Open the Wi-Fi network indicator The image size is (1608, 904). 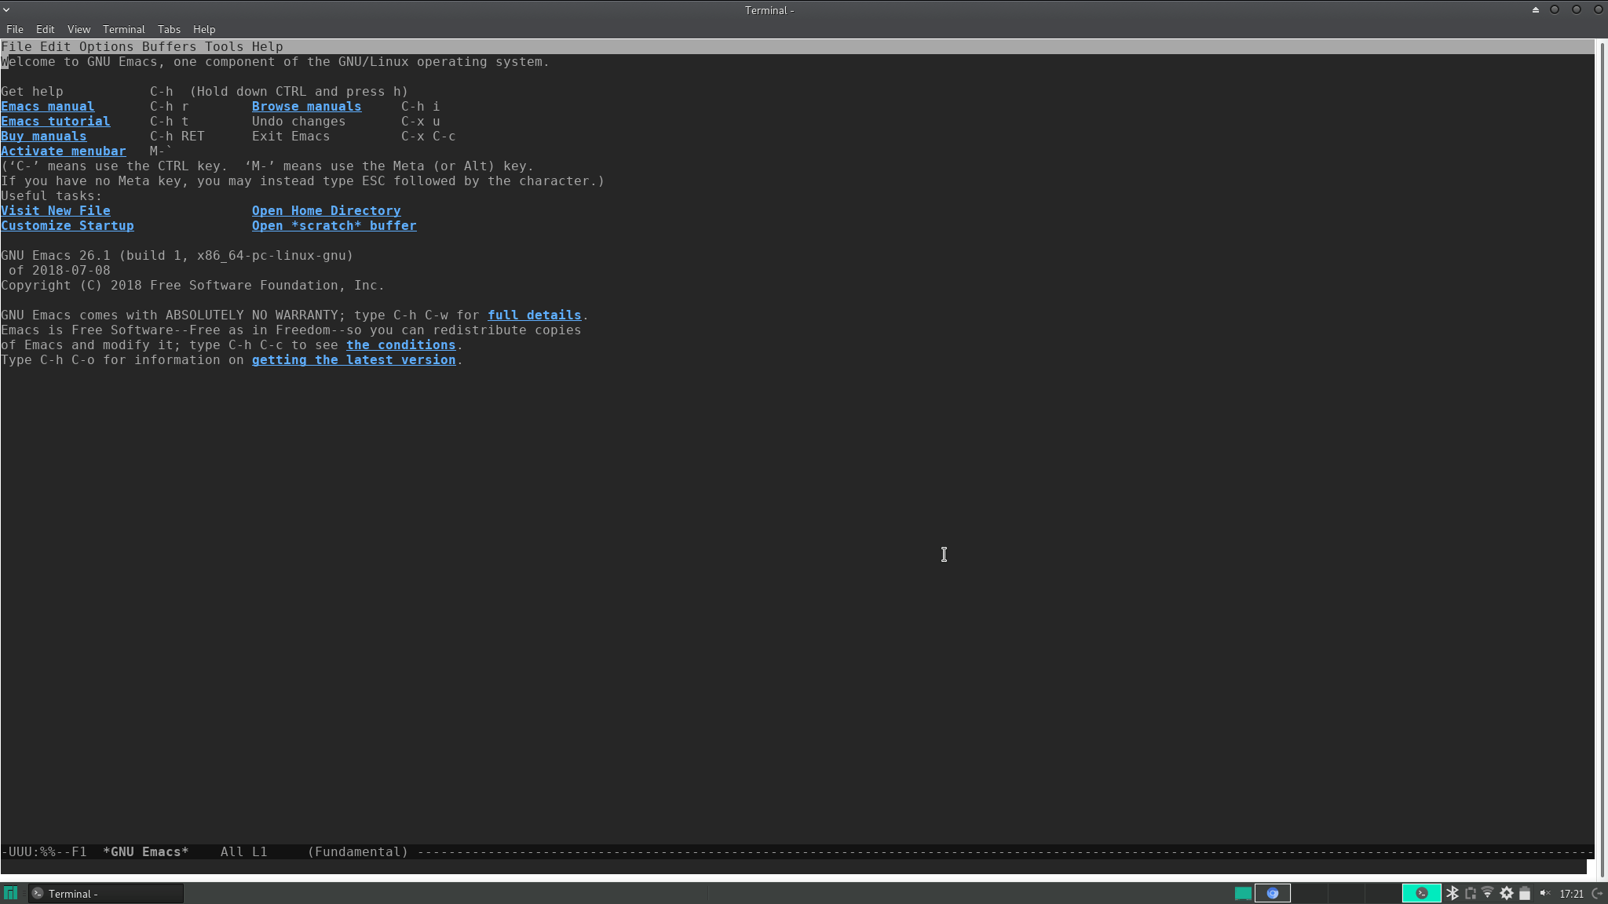click(x=1488, y=893)
